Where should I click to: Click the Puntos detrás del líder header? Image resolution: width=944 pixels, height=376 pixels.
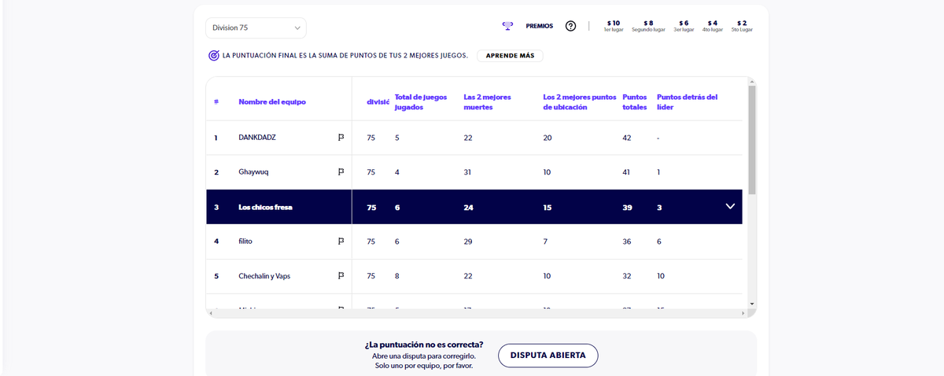tap(687, 102)
